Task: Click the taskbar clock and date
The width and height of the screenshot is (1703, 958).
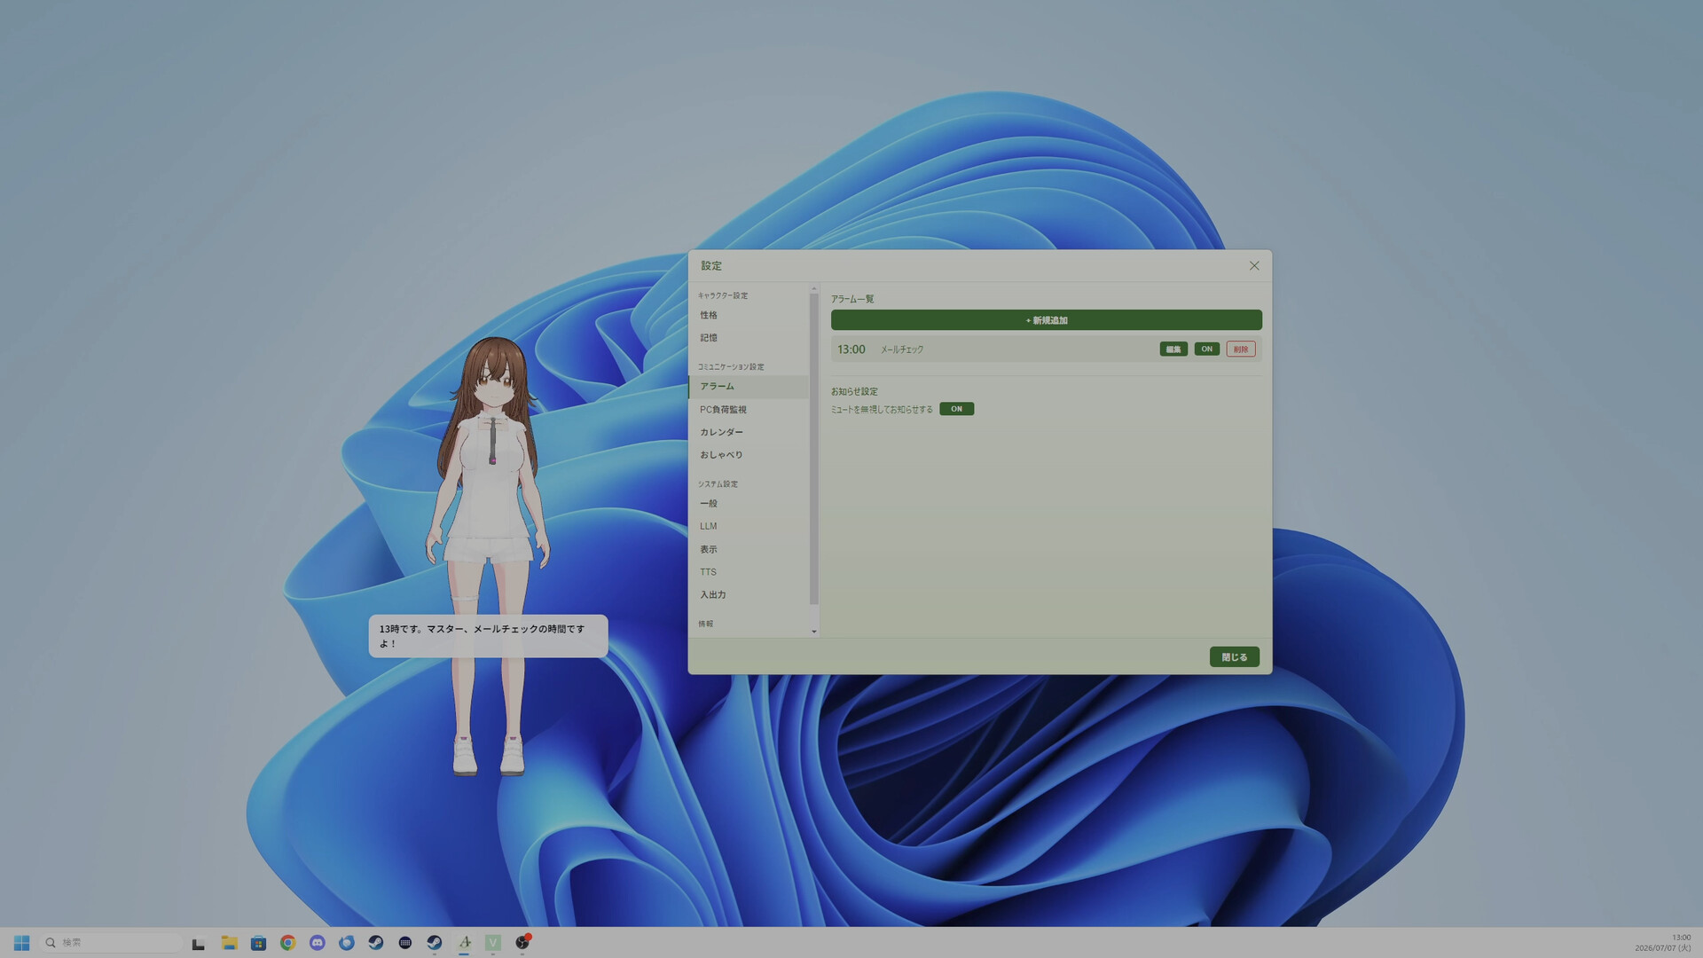Action: click(1663, 943)
